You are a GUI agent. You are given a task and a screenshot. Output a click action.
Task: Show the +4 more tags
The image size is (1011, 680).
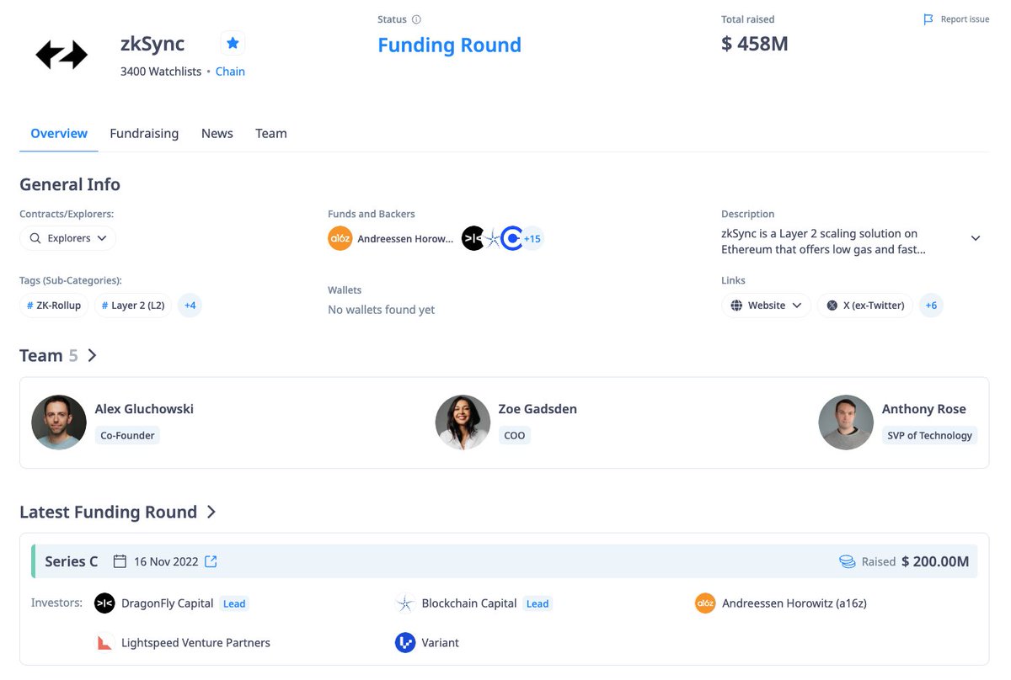[190, 305]
